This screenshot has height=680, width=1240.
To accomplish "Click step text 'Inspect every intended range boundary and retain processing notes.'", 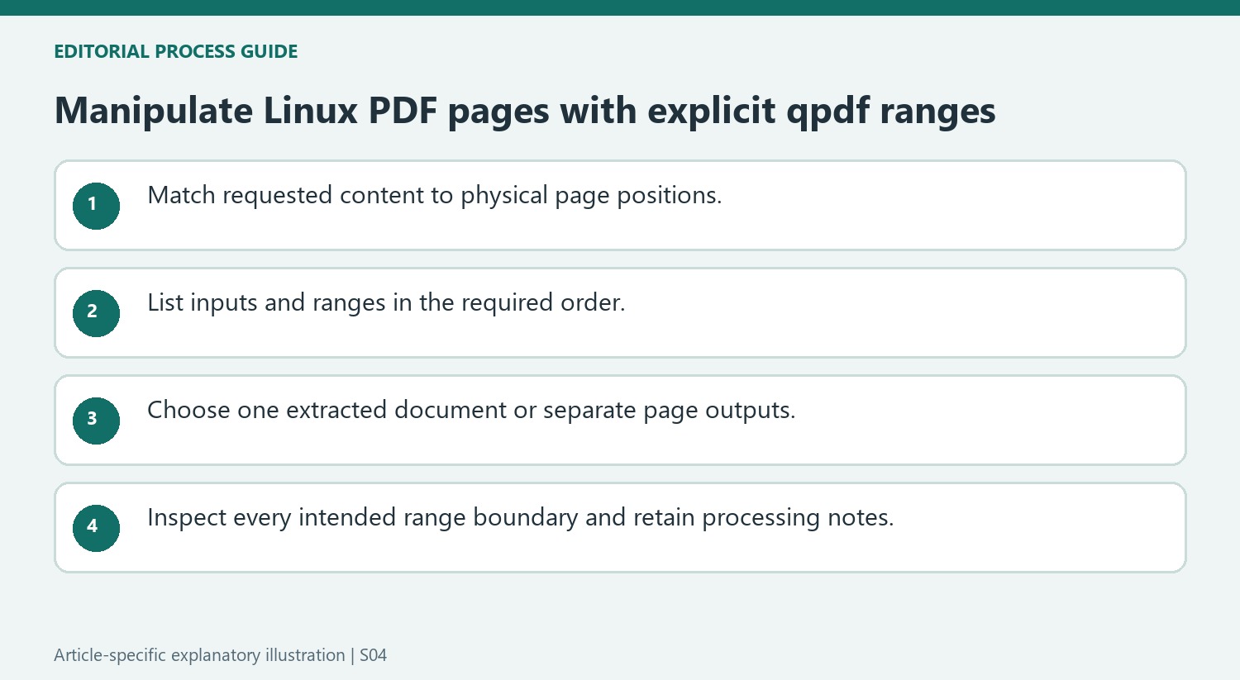I will click(x=520, y=517).
